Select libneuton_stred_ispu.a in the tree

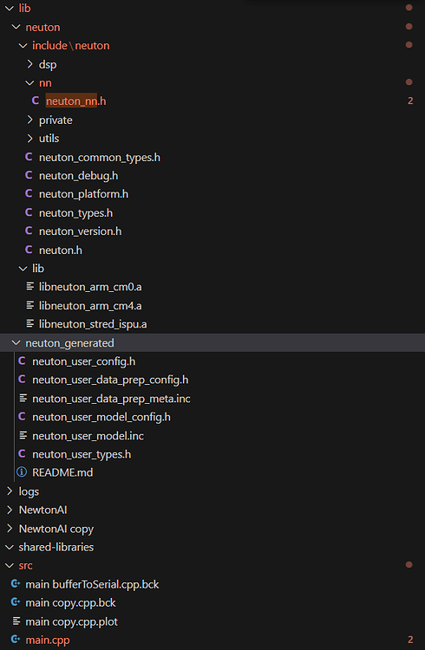tap(212, 324)
